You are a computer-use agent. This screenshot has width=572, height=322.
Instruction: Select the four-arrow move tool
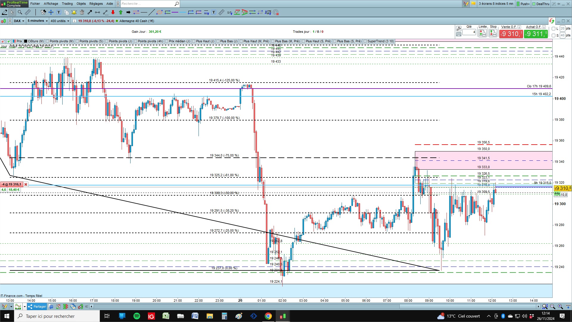click(x=51, y=12)
